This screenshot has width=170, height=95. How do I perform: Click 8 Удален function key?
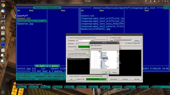(105, 87)
